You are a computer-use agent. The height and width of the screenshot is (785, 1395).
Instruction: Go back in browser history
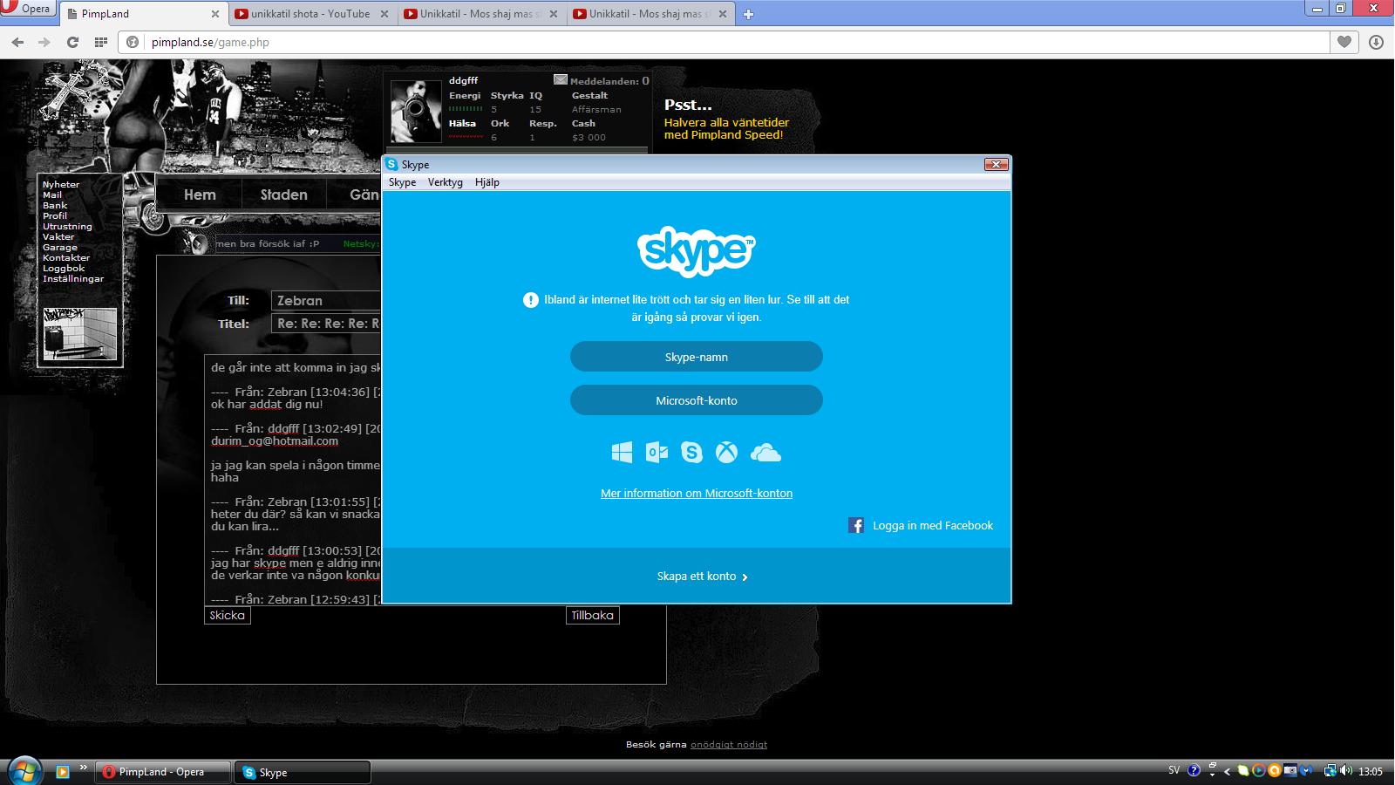17,42
